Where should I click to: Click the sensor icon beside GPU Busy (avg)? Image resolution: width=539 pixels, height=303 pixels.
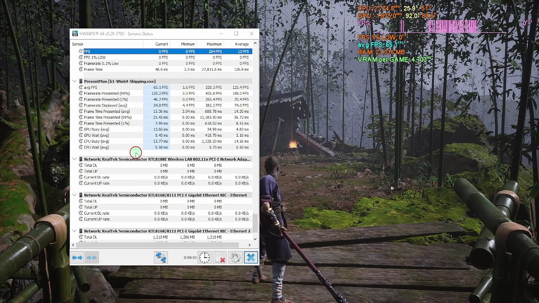click(81, 130)
